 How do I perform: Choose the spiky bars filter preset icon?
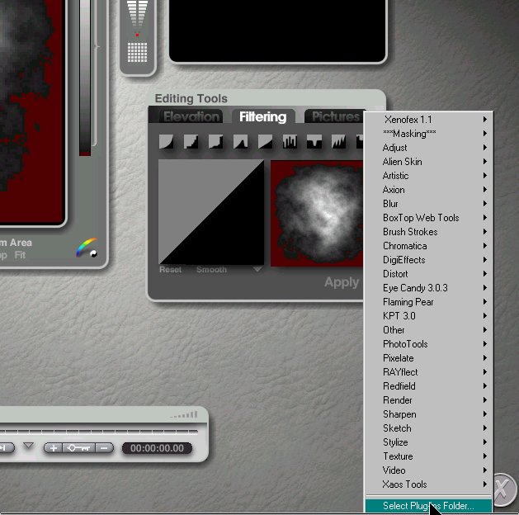click(x=290, y=142)
